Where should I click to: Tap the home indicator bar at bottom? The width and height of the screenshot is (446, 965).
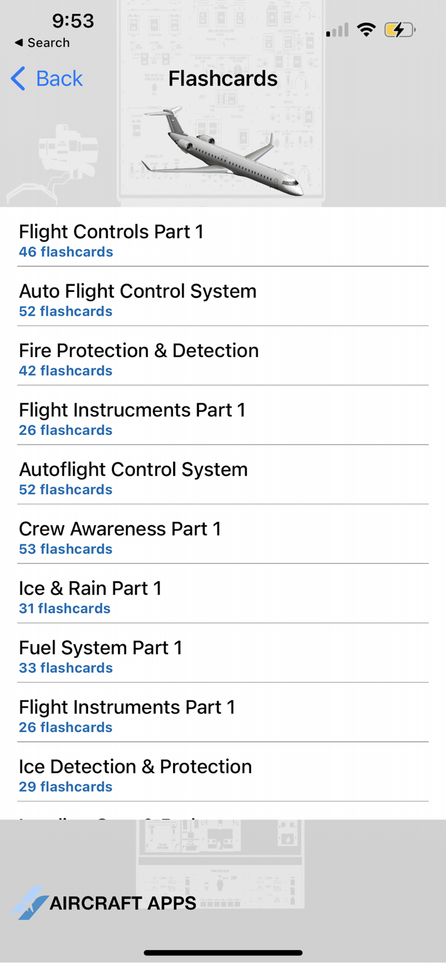[223, 953]
